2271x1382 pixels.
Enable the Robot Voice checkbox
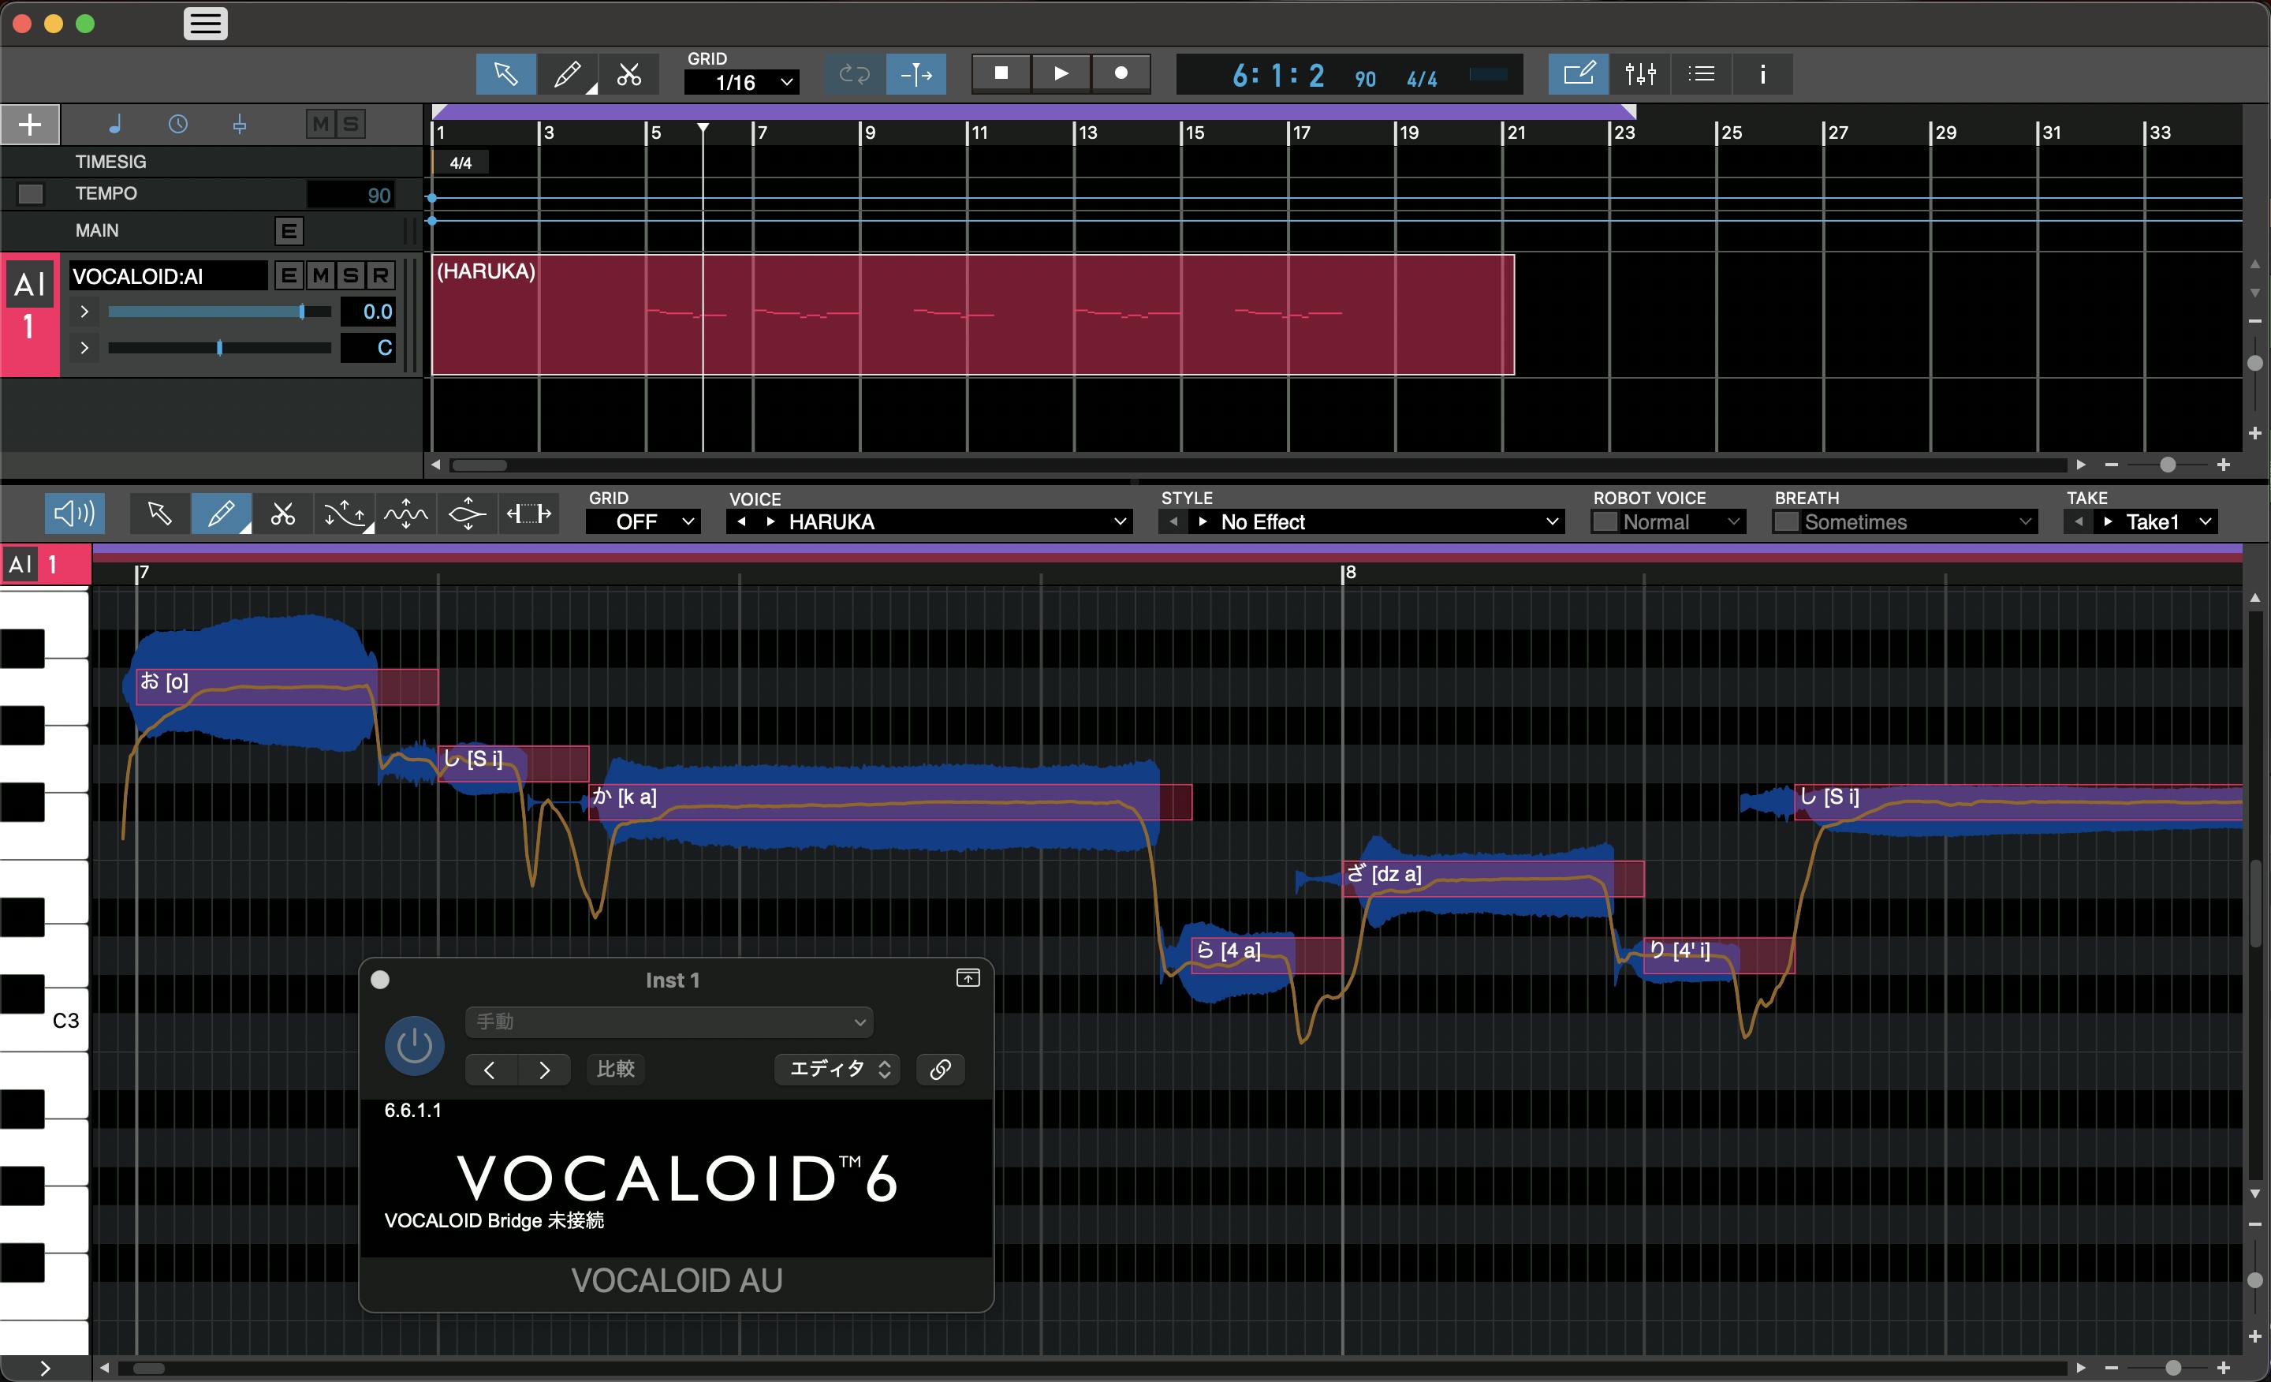tap(1605, 522)
